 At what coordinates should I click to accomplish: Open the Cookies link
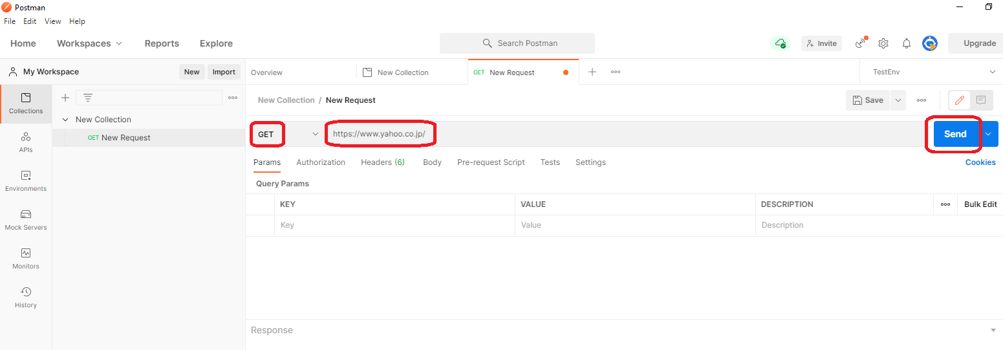coord(980,162)
